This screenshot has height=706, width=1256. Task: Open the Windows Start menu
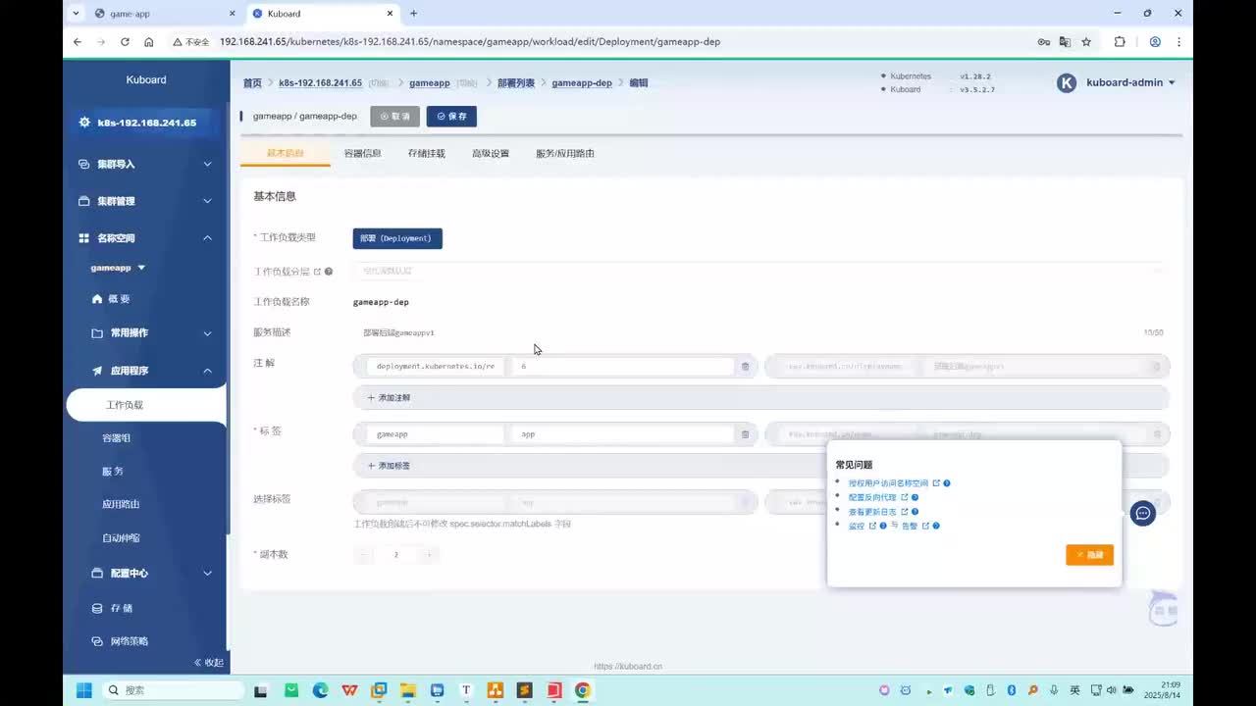click(x=84, y=690)
